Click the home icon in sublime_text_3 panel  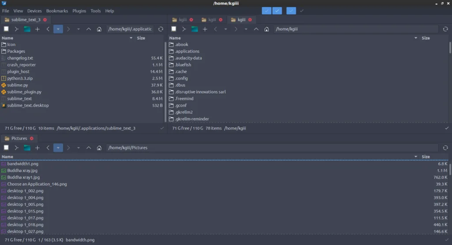pos(99,29)
